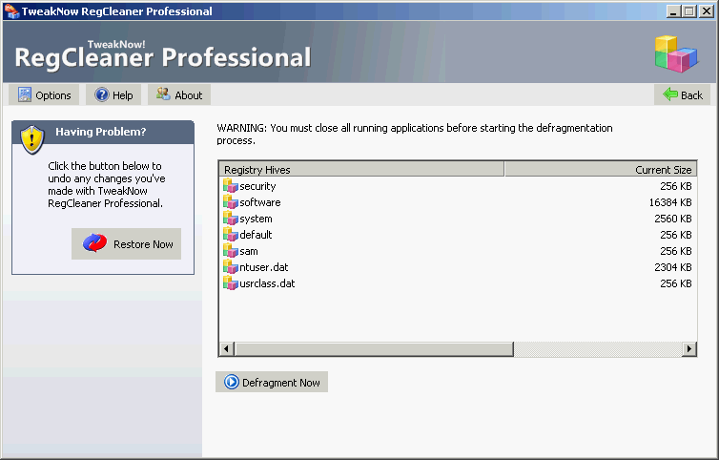Click the ntuser.dat hive icon
The width and height of the screenshot is (719, 460).
point(230,267)
